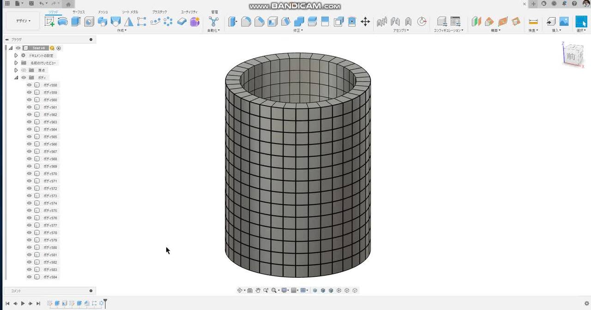591x310 pixels.
Task: Activate the Test v4 component radio button
Action: tap(59, 48)
